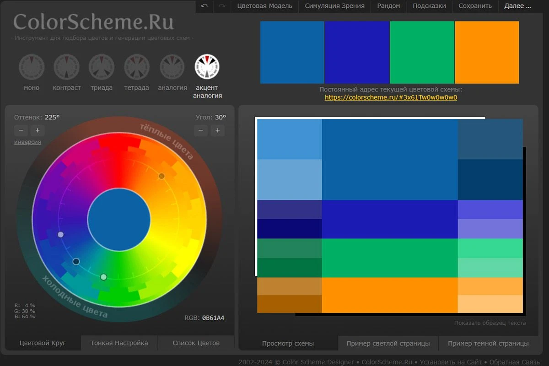
Task: Open the Тонкая Настройка tab
Action: click(119, 343)
